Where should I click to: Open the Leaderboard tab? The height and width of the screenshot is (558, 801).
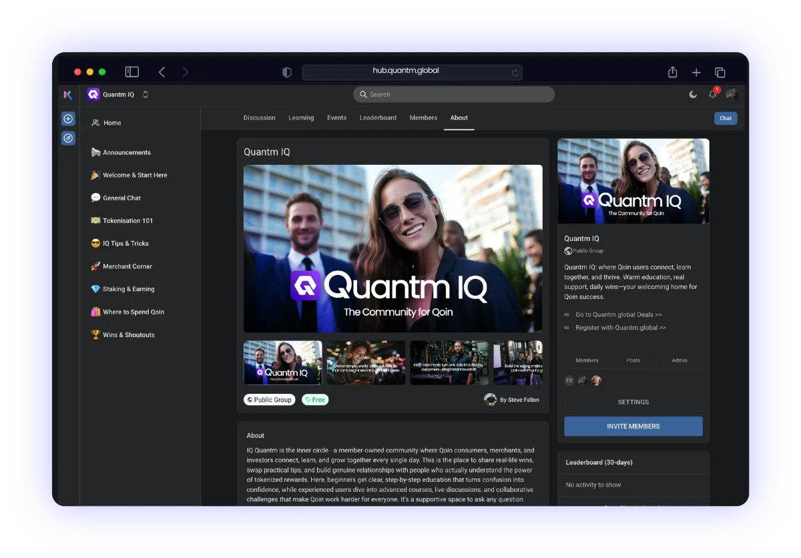coord(378,118)
